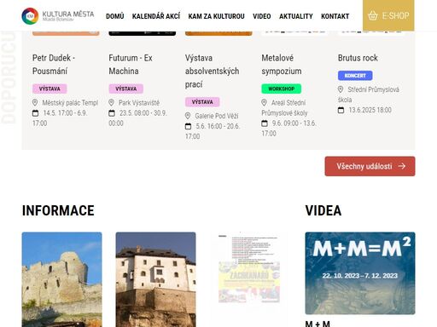Screen dimensions: 437x327
Task: Click the green WORKSHOP tag
Action: coord(282,89)
